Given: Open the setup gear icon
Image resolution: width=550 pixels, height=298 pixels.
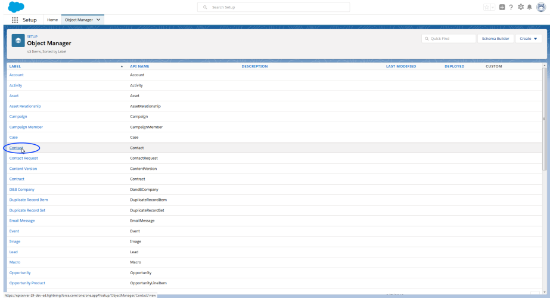Looking at the screenshot, I should tap(521, 7).
